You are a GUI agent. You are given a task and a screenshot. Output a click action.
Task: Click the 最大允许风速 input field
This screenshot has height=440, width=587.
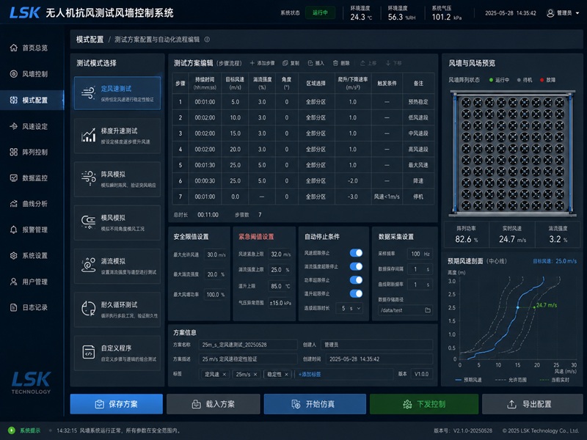pos(216,254)
